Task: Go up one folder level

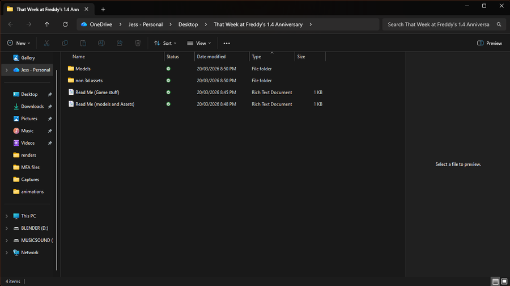Action: point(47,24)
